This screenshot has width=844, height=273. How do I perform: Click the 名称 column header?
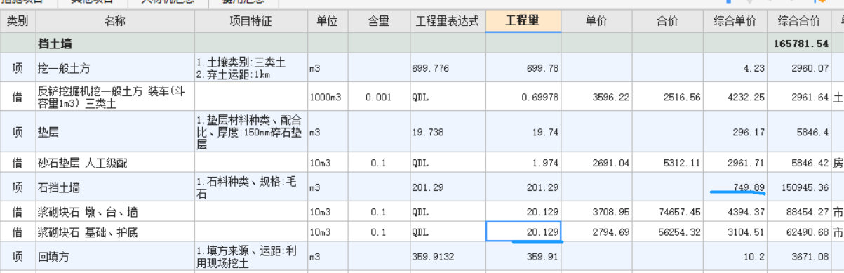[114, 22]
